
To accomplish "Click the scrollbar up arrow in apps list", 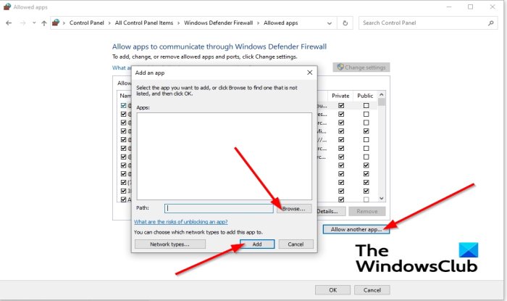I will (382, 94).
